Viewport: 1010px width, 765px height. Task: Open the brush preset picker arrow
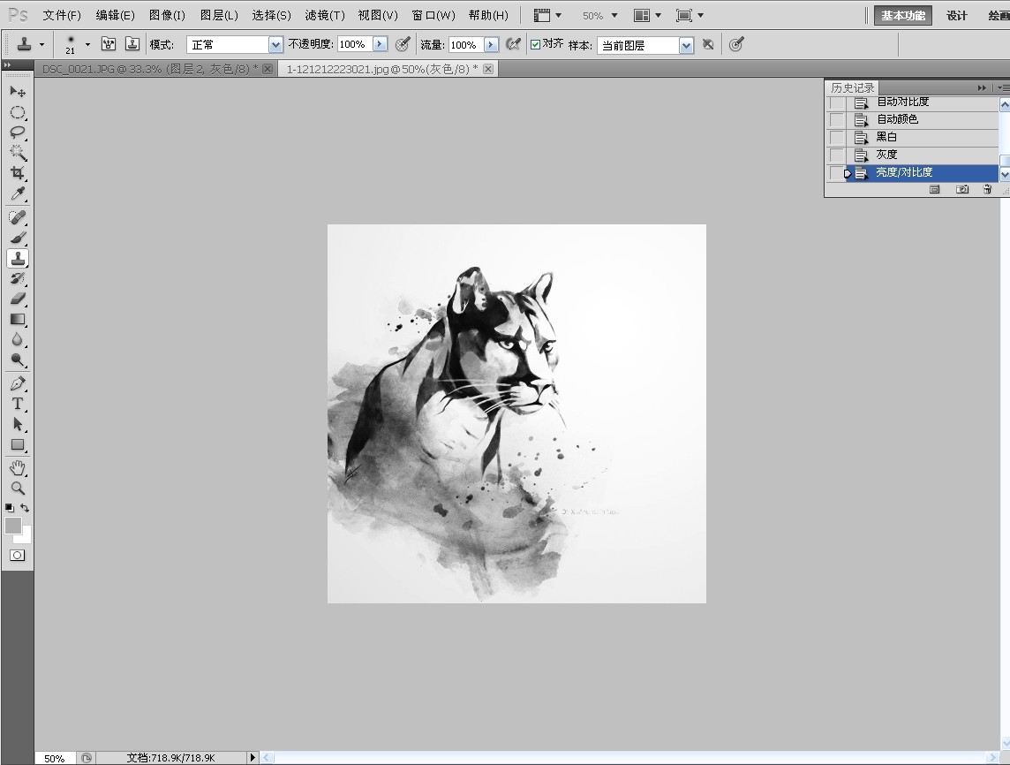point(87,44)
